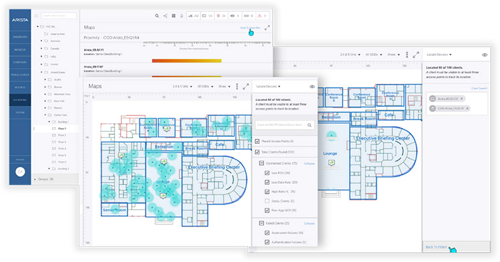
Task: Expand the proximity Maps panel to fullscreen
Action: 267,28
